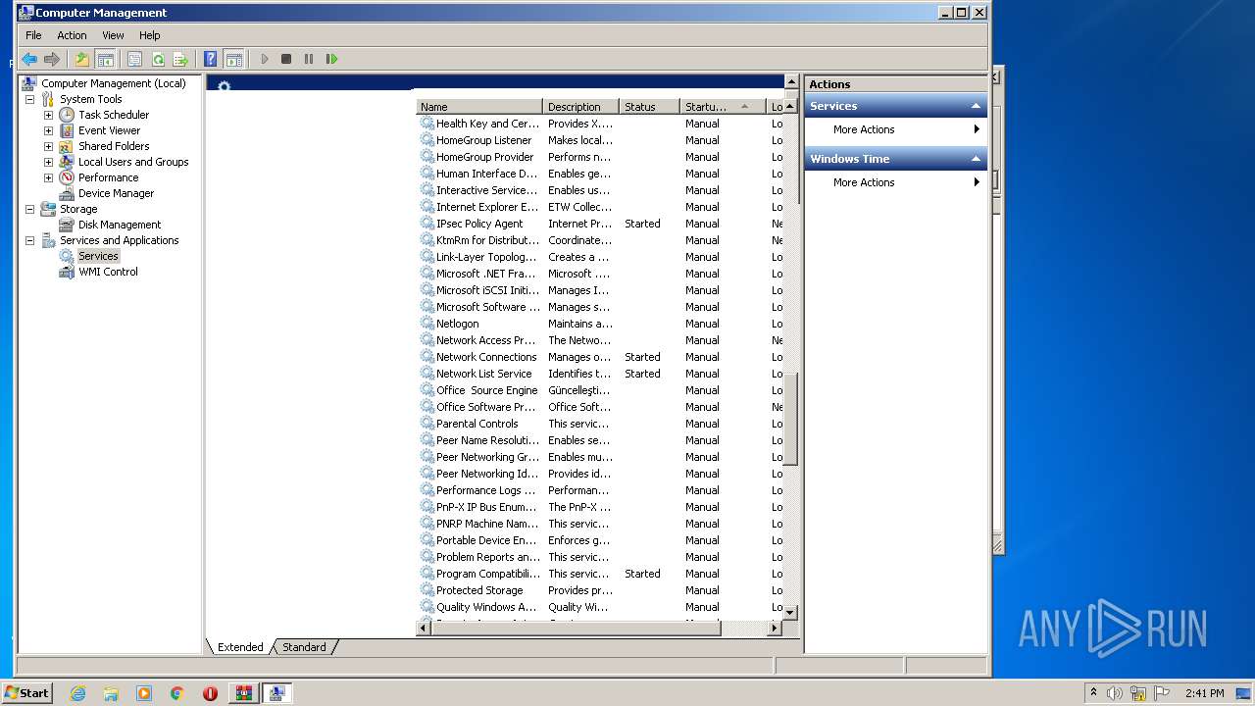The width and height of the screenshot is (1255, 706).
Task: Switch to the Extended tab
Action: coord(240,647)
